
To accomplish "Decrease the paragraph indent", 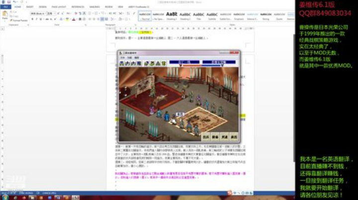I will [110, 14].
